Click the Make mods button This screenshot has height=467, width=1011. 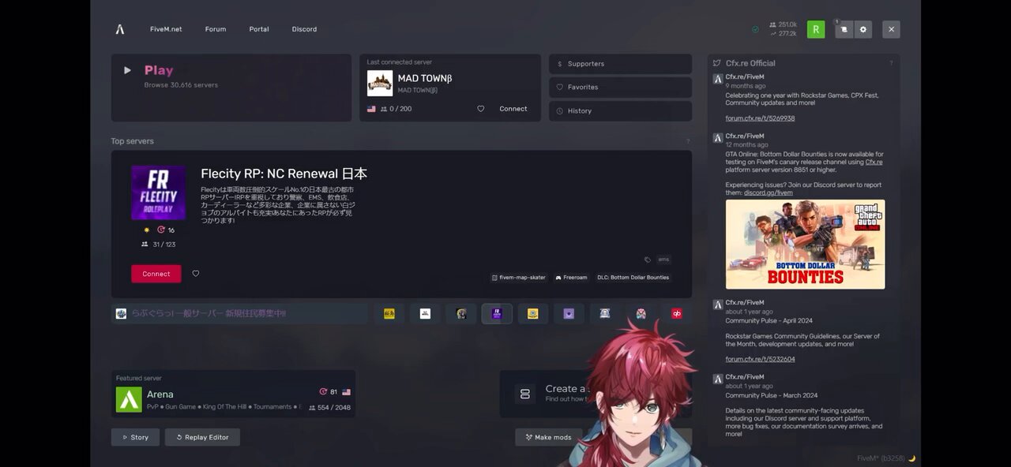pyautogui.click(x=548, y=437)
